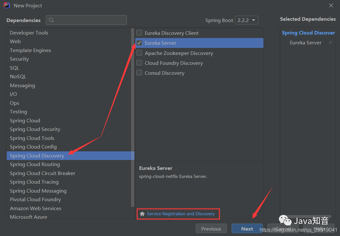Image resolution: width=340 pixels, height=236 pixels.
Task: Click the Apache Zookeeper Discovery label text
Action: 179,53
